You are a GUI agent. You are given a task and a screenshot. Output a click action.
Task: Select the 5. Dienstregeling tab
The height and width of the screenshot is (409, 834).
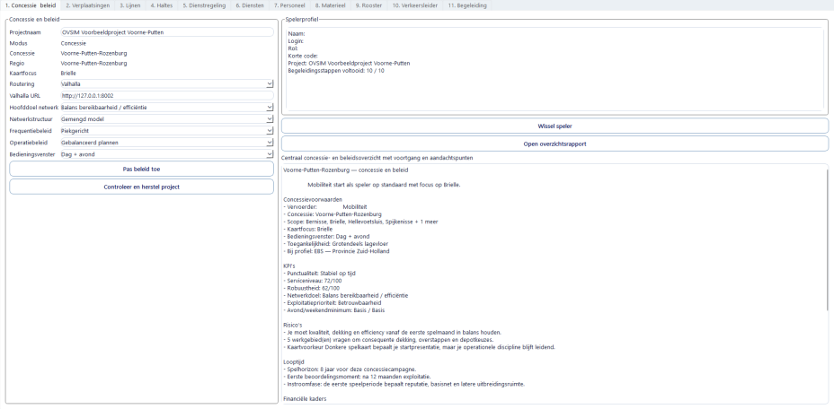pyautogui.click(x=206, y=5)
